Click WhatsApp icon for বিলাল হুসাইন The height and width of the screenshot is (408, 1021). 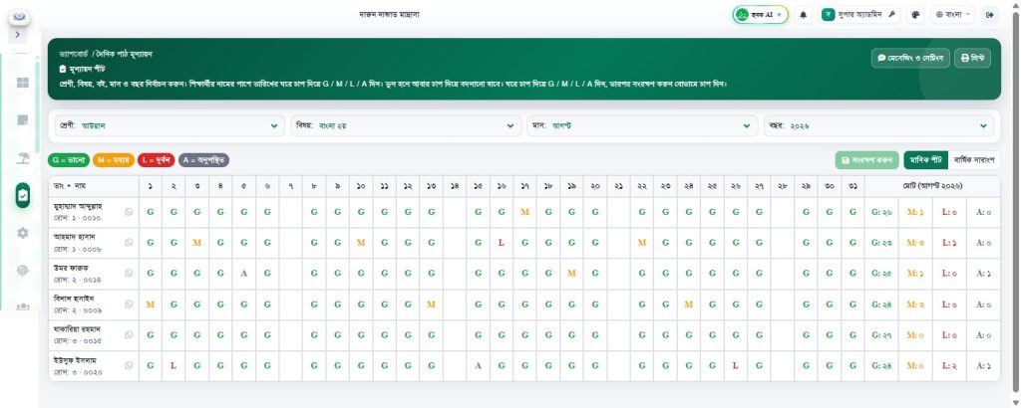click(129, 305)
